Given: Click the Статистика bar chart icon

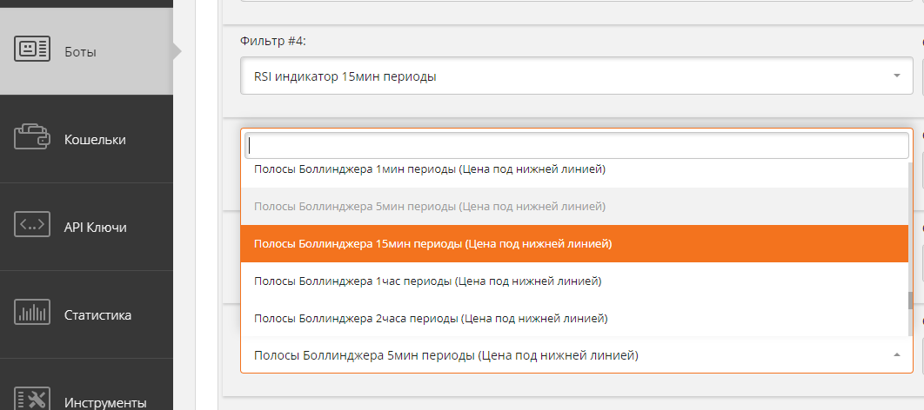Looking at the screenshot, I should 32,314.
